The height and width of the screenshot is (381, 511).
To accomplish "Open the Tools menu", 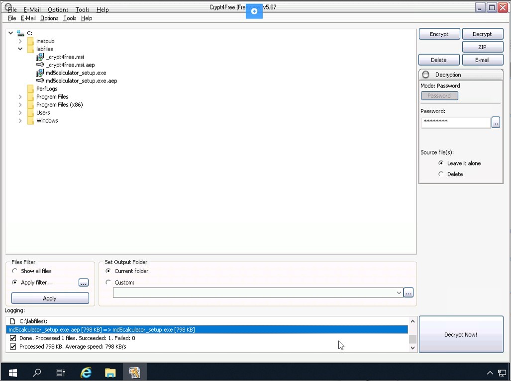I will click(70, 18).
